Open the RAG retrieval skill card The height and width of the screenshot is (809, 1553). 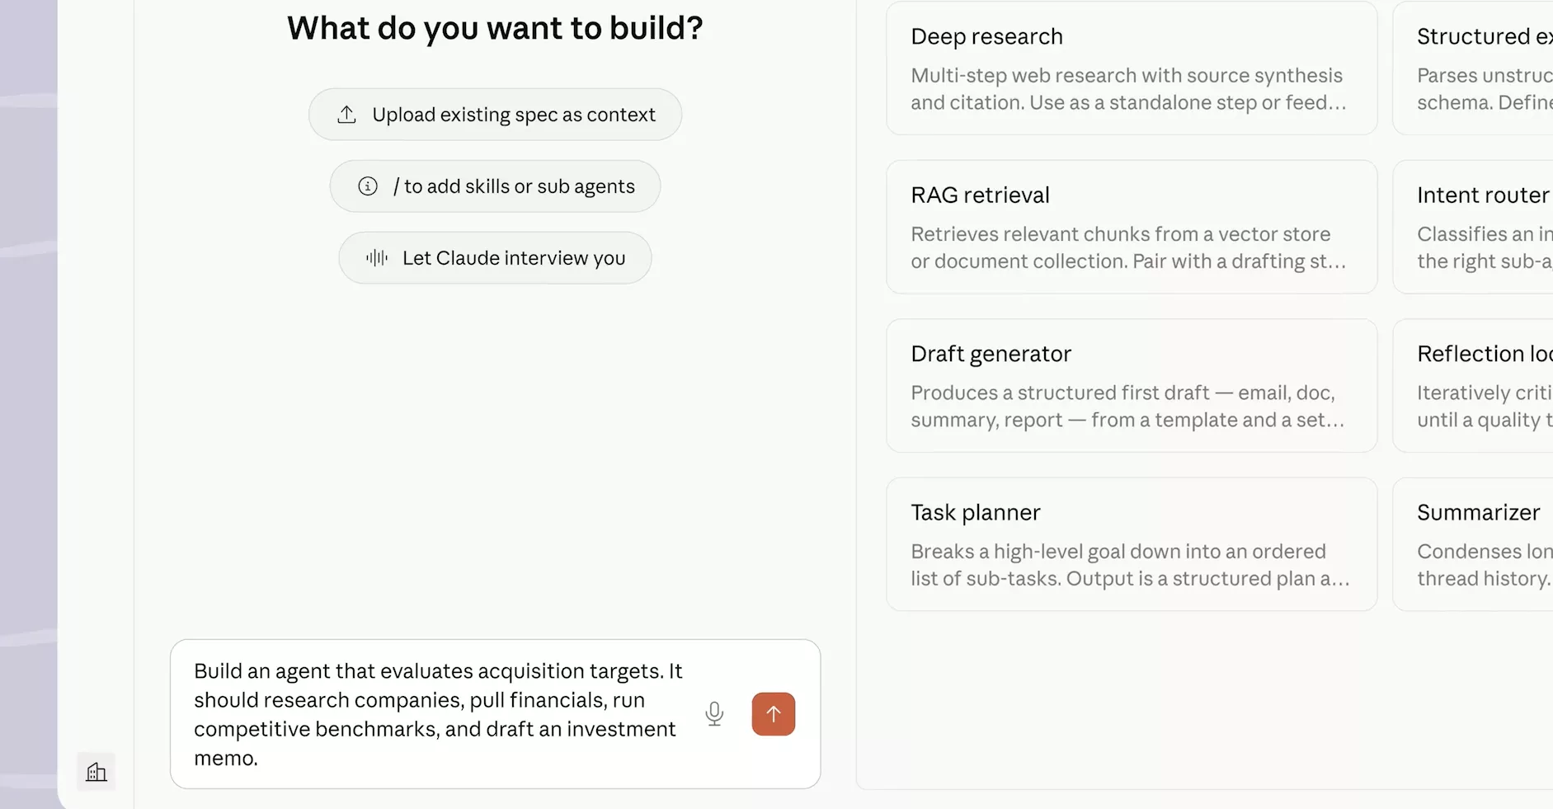[1132, 227]
